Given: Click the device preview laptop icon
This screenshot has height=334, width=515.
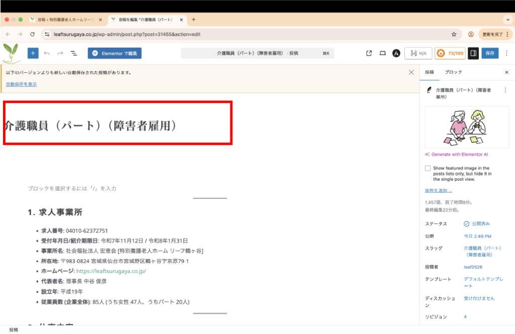Looking at the screenshot, I should click(x=382, y=53).
